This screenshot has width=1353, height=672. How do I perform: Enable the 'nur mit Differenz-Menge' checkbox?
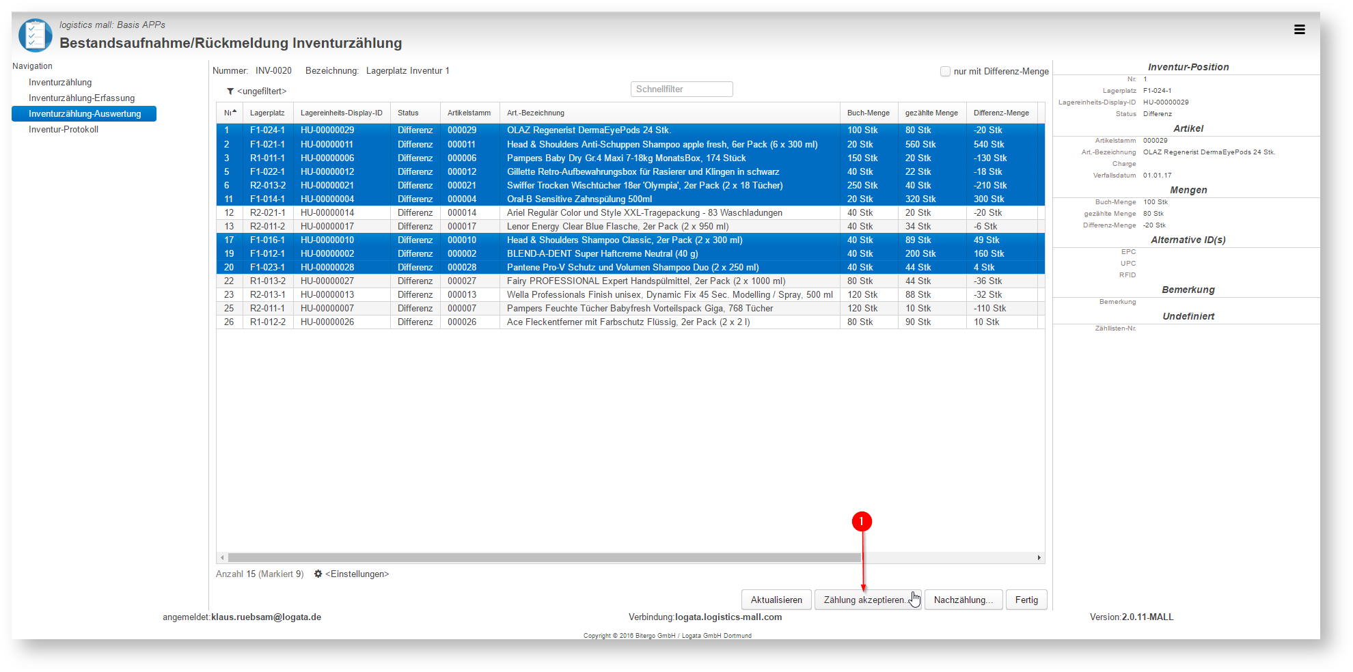945,71
